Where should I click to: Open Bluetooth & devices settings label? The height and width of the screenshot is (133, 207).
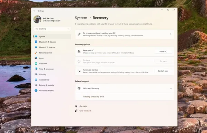coord(48,42)
